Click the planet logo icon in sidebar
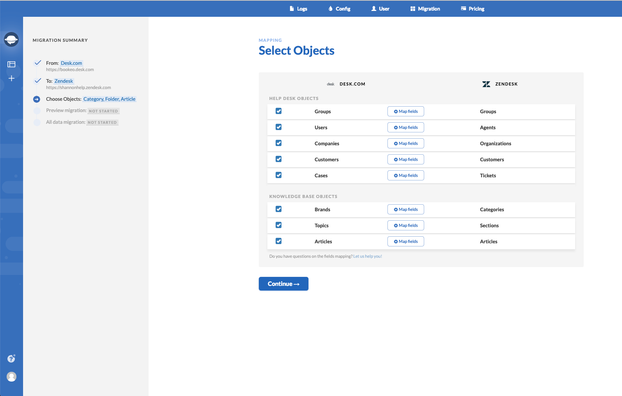The width and height of the screenshot is (622, 396). 11,39
